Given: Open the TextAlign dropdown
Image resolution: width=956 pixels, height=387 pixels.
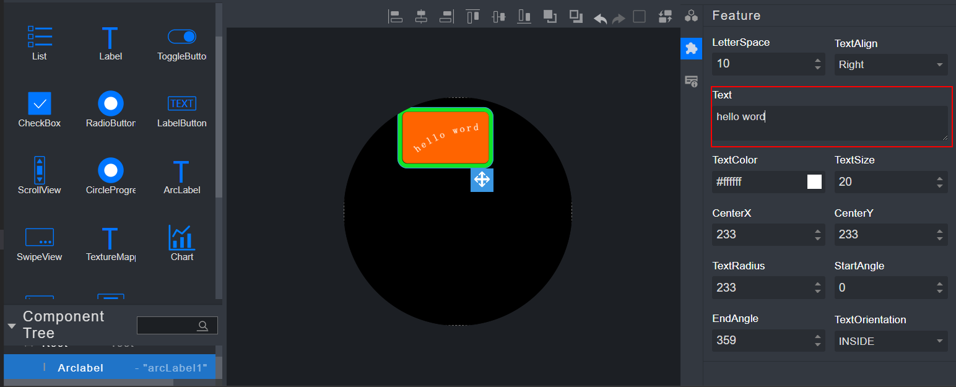Looking at the screenshot, I should (890, 65).
